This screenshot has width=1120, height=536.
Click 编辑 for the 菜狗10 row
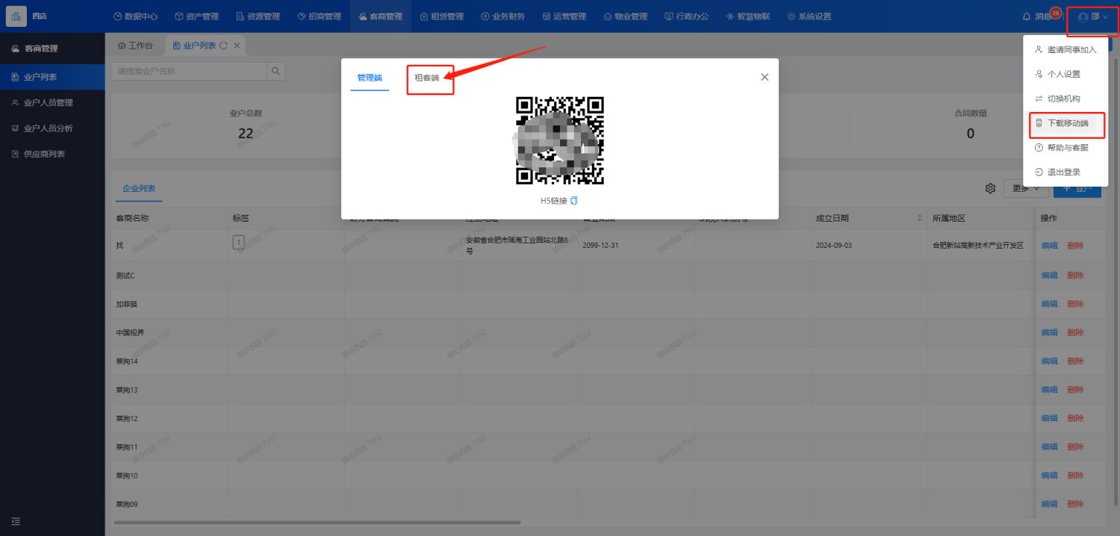1049,476
